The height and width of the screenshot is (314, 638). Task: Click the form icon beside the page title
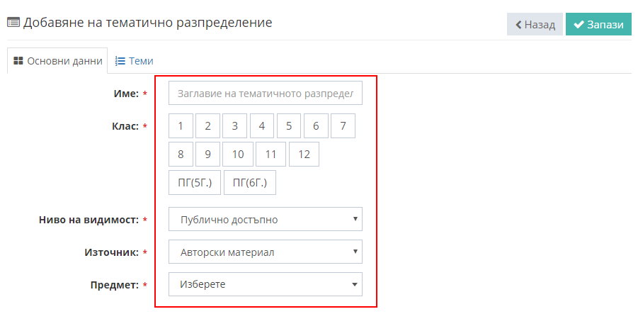pyautogui.click(x=13, y=23)
